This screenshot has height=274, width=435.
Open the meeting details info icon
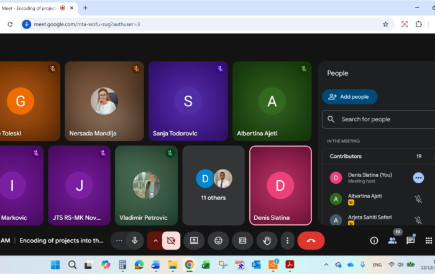tap(374, 240)
